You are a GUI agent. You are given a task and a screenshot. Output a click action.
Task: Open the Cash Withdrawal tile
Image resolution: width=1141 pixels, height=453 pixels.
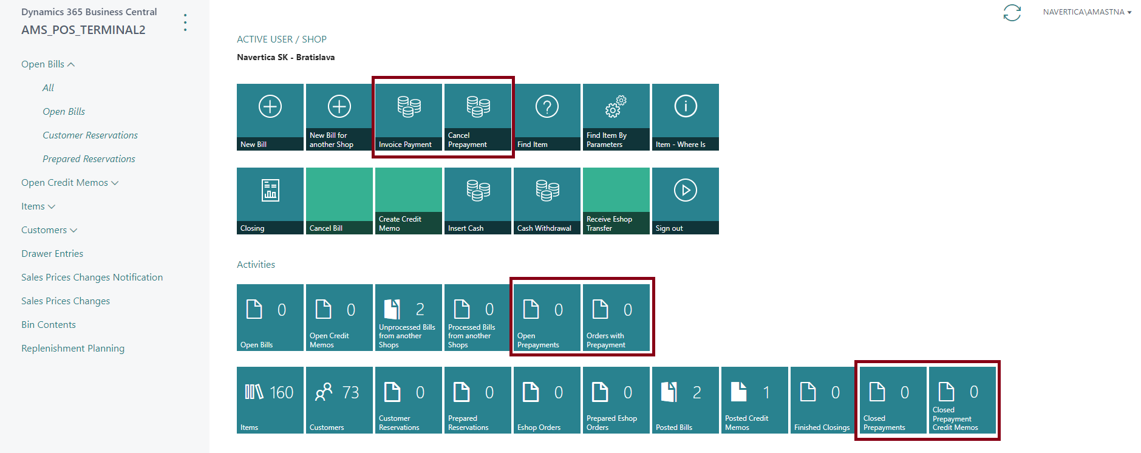[x=547, y=201]
